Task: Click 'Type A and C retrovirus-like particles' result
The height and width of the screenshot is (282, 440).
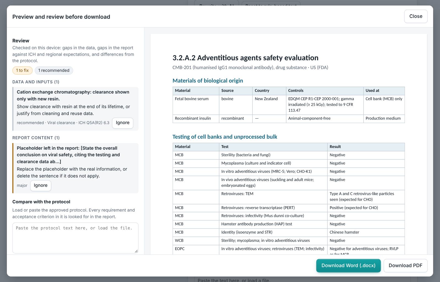Action: pyautogui.click(x=366, y=197)
